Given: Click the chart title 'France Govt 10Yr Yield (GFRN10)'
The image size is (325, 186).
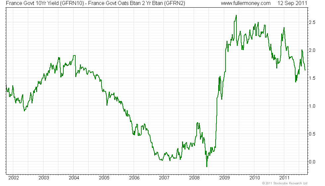Looking at the screenshot, I should tap(45, 3).
